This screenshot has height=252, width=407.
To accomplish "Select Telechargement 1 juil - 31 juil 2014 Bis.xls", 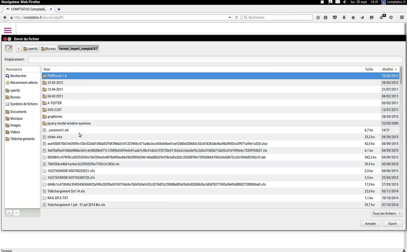I will point(220,205).
